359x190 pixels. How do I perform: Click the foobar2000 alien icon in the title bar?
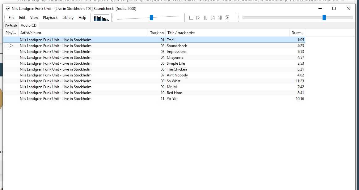[8, 8]
